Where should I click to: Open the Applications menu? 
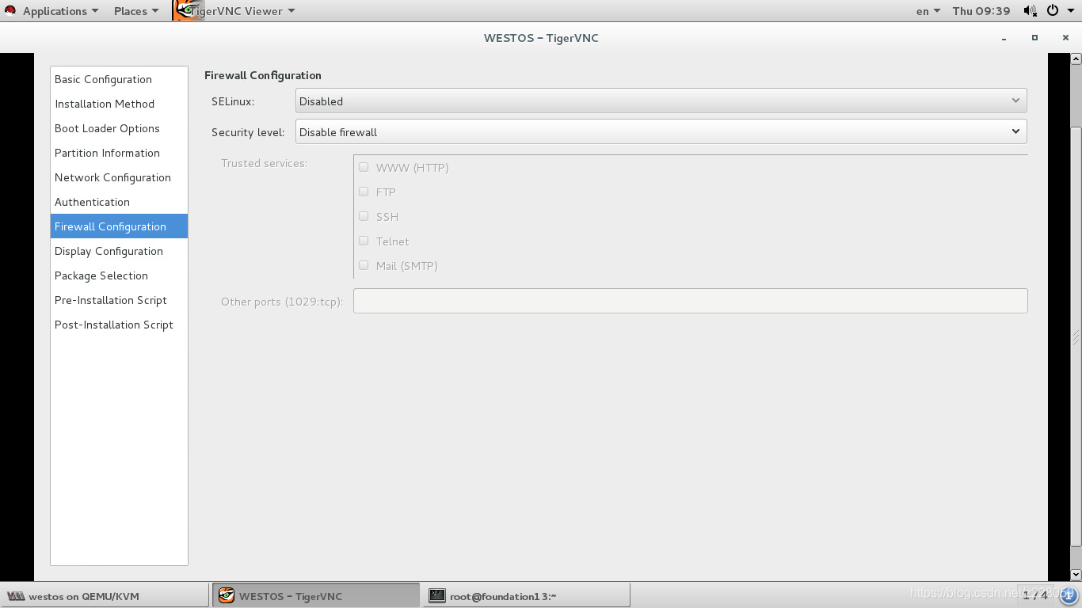click(x=61, y=11)
